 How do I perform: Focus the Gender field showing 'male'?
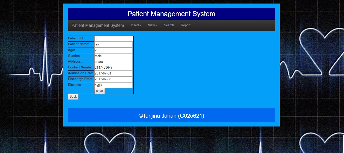coord(113,56)
